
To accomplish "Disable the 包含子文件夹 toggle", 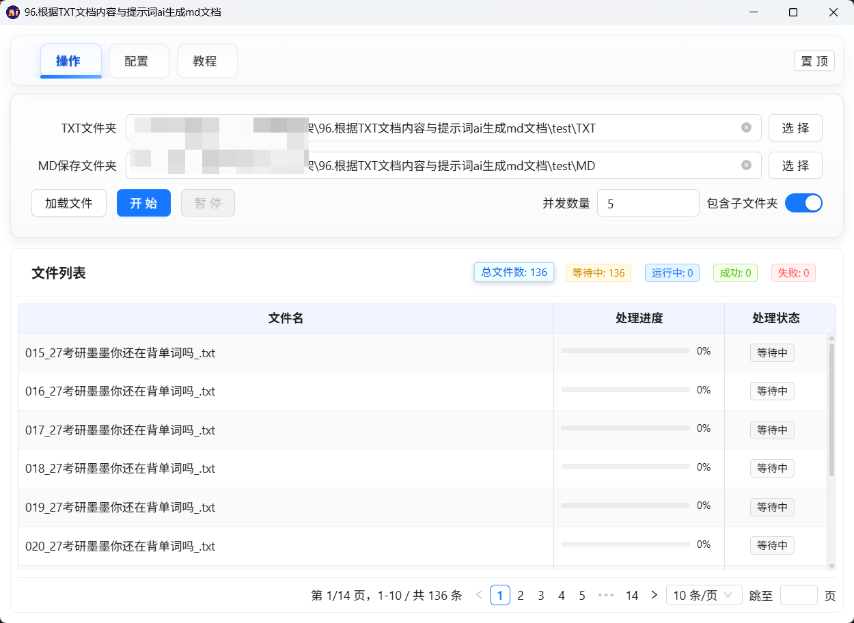I will pyautogui.click(x=803, y=203).
